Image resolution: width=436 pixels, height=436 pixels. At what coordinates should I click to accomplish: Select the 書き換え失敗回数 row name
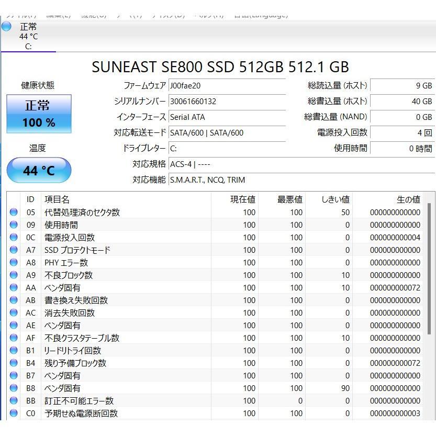(x=76, y=300)
